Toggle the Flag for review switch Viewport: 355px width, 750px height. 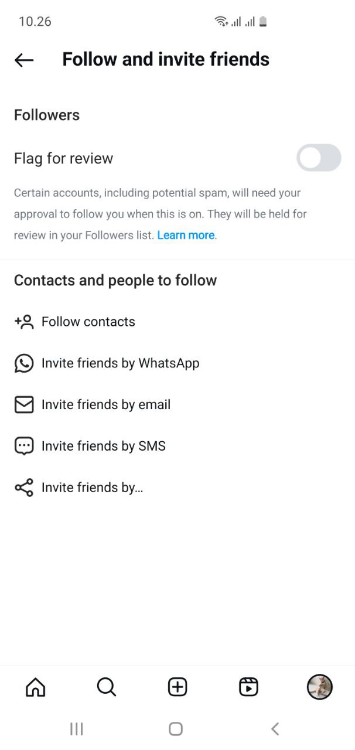[x=319, y=158]
